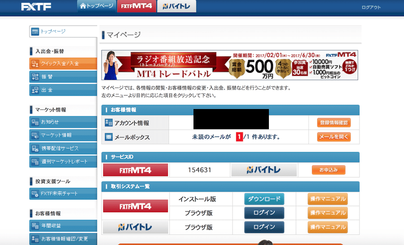
Task: Open 操作マニュアル for インストール版
Action: click(328, 199)
